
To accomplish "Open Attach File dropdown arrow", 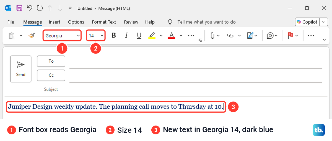I will pyautogui.click(x=219, y=36).
